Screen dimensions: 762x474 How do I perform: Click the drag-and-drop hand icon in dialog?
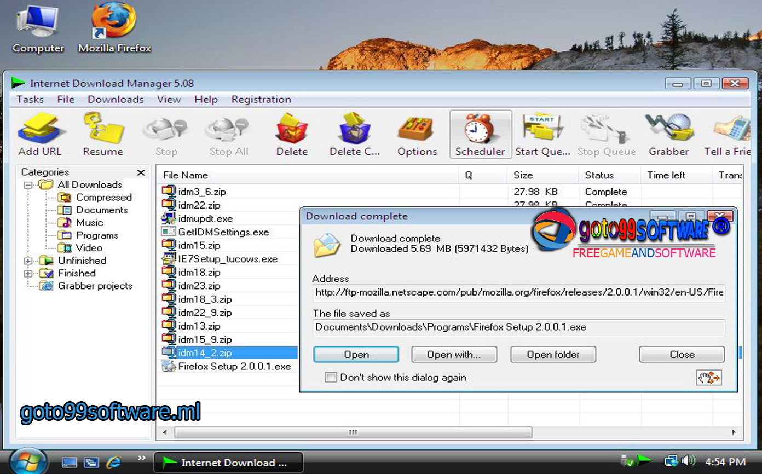[709, 378]
